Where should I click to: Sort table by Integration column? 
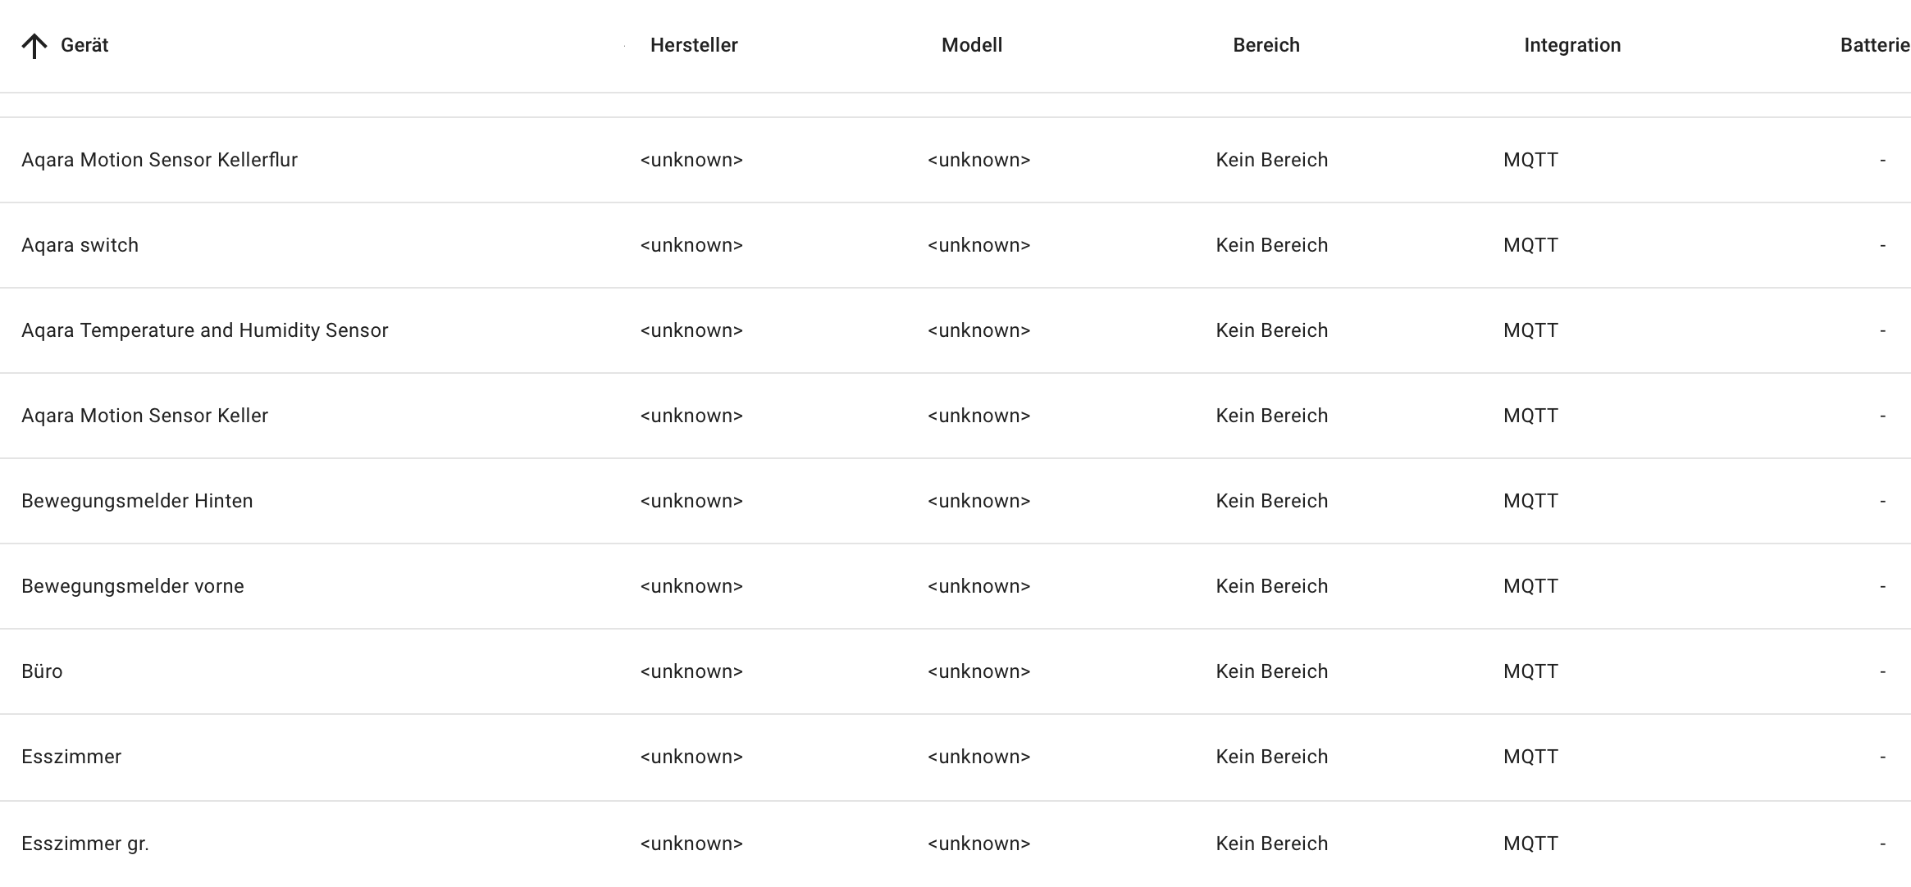point(1572,45)
